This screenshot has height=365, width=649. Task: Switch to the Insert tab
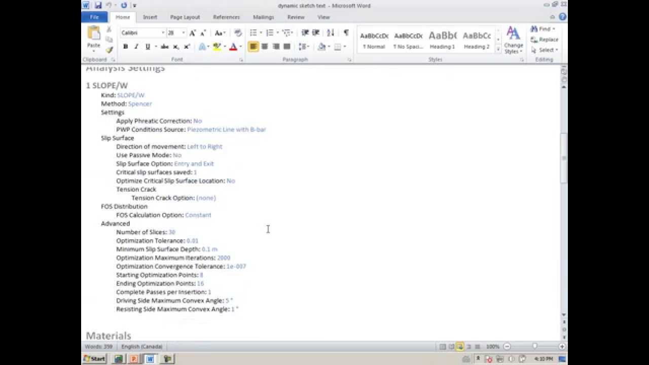150,17
